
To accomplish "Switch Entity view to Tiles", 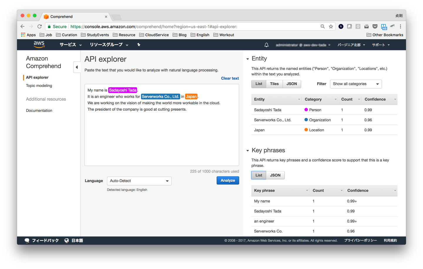I will click(x=274, y=84).
